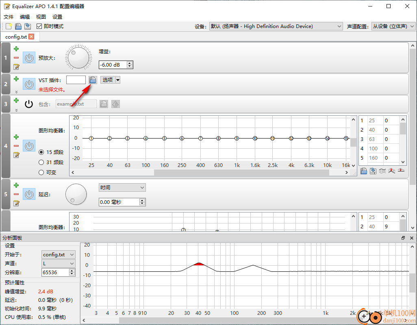Open the channel configuration dropdown
417x325 pixels.
pyautogui.click(x=393, y=26)
